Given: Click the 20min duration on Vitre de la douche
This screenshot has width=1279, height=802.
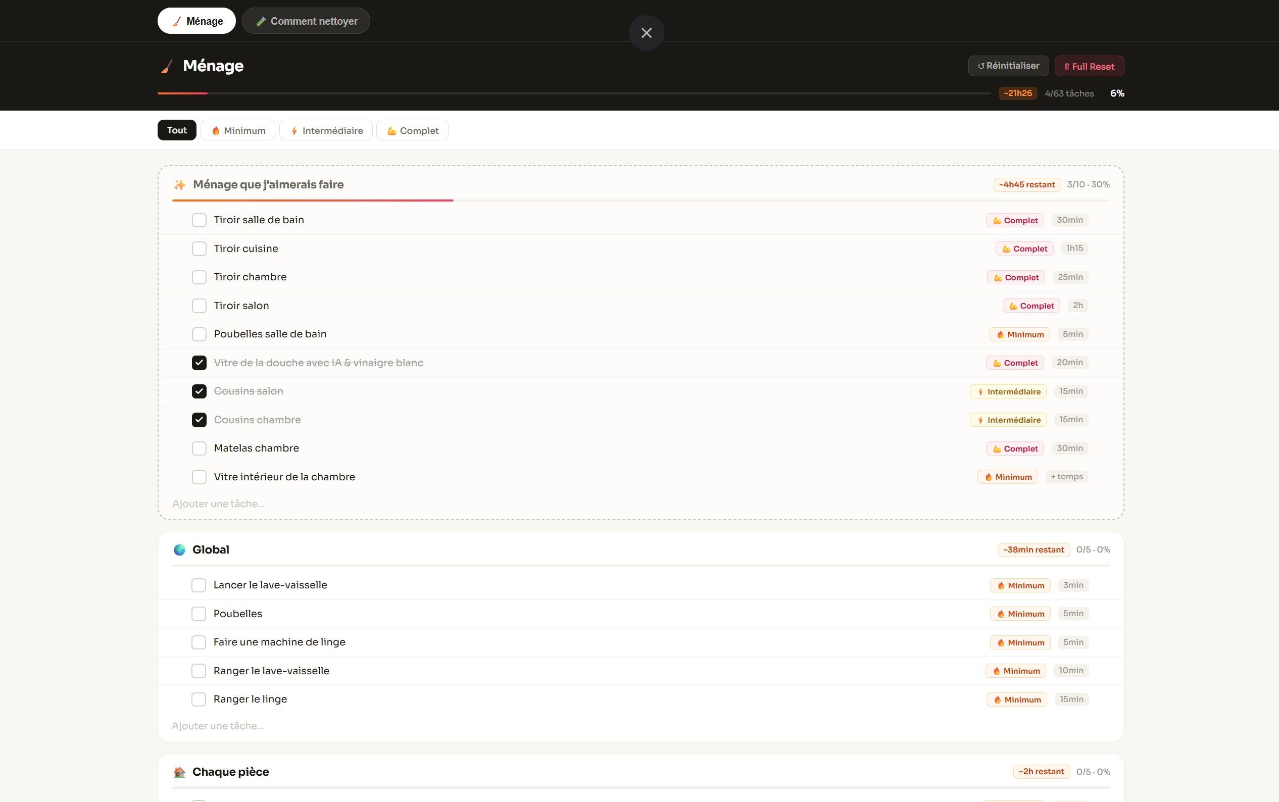Looking at the screenshot, I should 1069,362.
